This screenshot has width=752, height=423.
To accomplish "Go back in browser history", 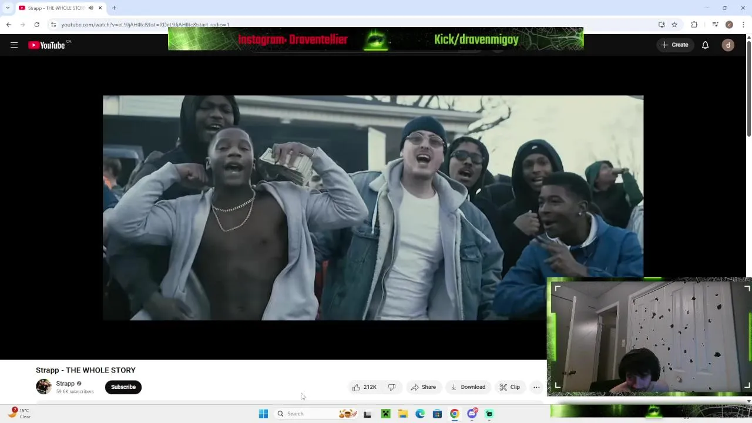I will (8, 25).
